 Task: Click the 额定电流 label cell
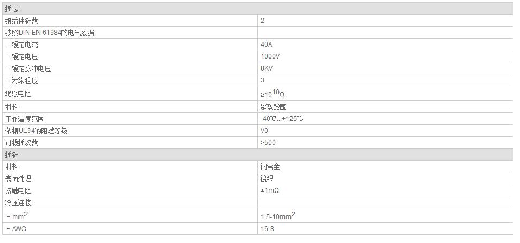pos(130,44)
